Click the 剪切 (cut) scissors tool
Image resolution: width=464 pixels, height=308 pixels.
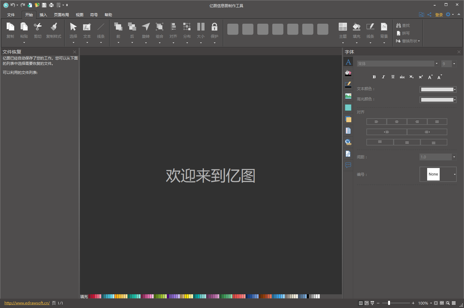(x=38, y=31)
